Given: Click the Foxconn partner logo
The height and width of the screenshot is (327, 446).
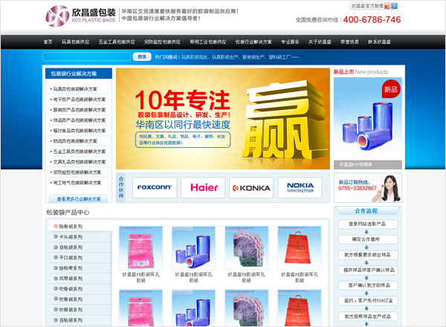Looking at the screenshot, I should coord(155,188).
